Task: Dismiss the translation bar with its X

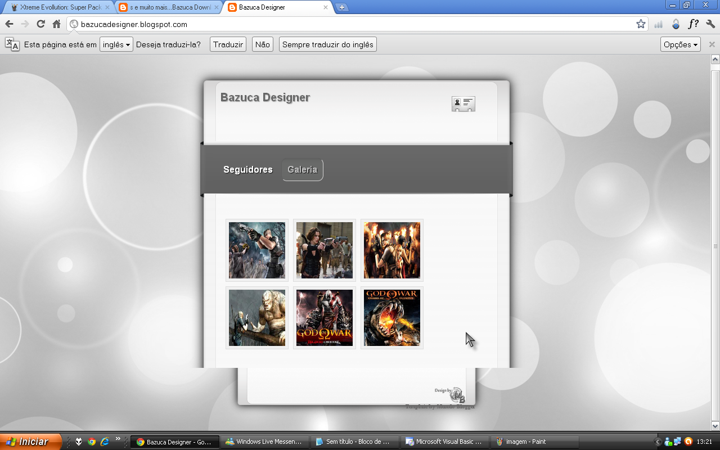Action: pos(712,44)
